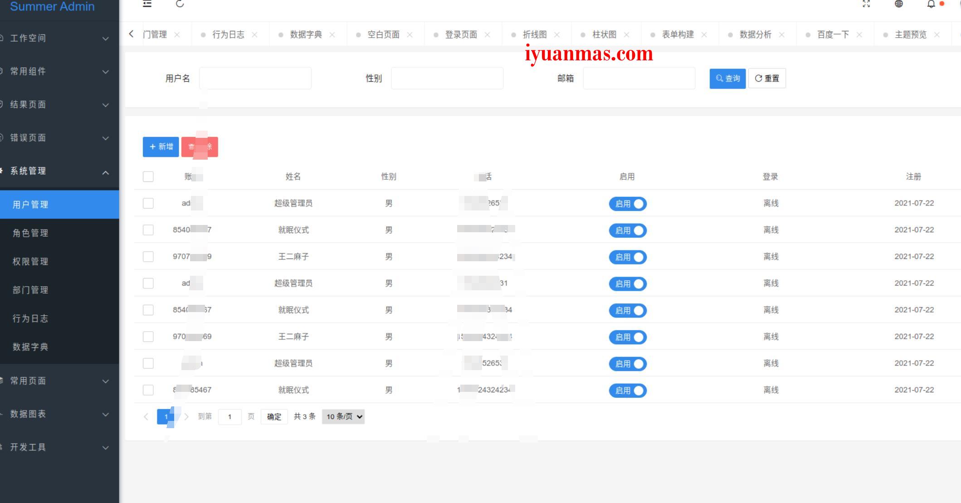Focus the 邮箱 input field
961x503 pixels.
639,78
